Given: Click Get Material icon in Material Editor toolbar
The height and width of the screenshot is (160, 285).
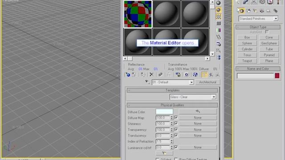Looking at the screenshot, I should pos(128,75).
